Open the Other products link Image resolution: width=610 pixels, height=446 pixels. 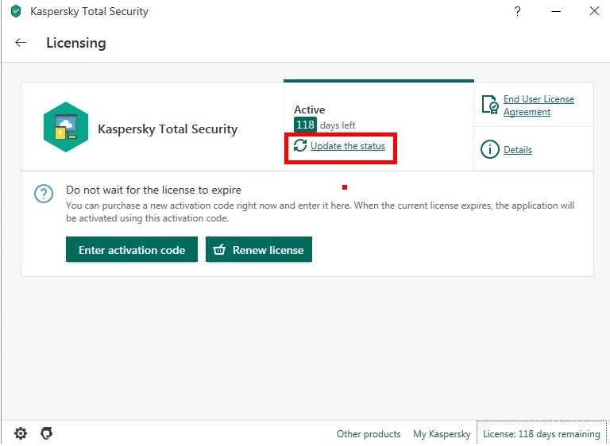(369, 434)
